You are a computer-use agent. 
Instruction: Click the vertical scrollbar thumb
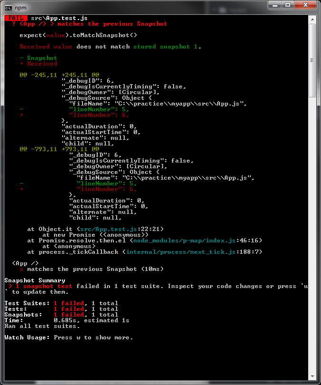(312, 61)
